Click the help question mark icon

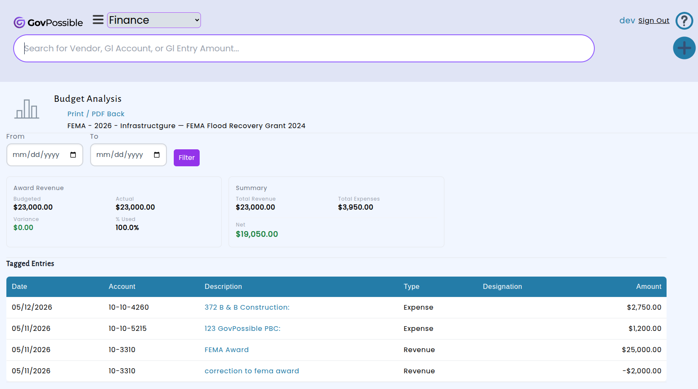tap(684, 20)
